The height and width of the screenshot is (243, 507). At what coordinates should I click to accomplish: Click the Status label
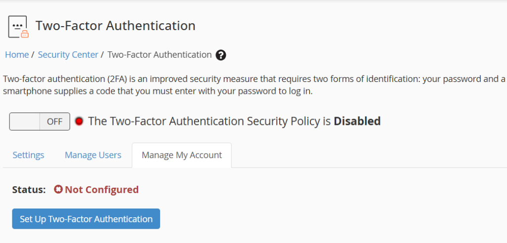(x=29, y=190)
